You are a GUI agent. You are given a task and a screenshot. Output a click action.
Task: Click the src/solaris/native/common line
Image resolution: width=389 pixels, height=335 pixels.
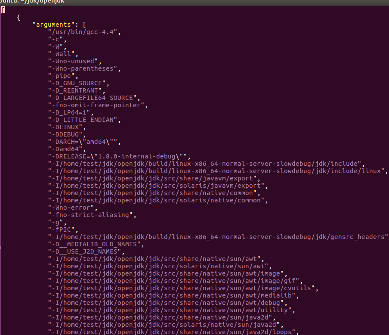point(158,200)
